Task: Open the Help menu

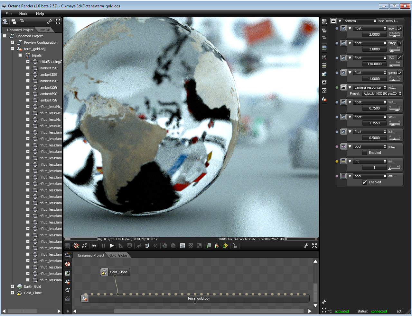Action: pos(40,14)
